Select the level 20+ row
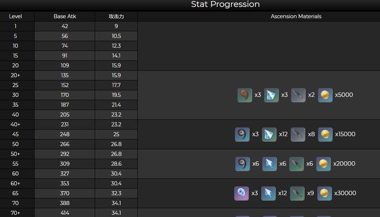 pyautogui.click(x=69, y=75)
